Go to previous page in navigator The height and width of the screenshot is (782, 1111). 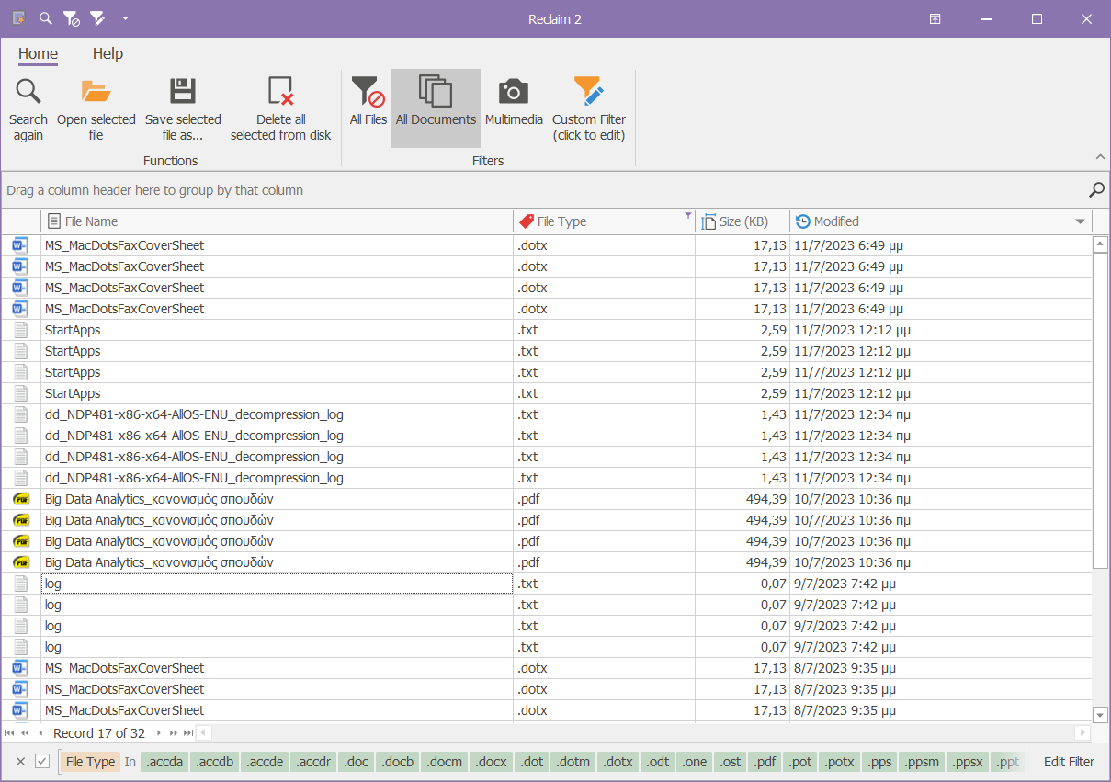point(25,733)
